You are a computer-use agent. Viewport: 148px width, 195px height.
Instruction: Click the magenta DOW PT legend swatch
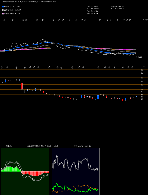(x=3, y=14)
